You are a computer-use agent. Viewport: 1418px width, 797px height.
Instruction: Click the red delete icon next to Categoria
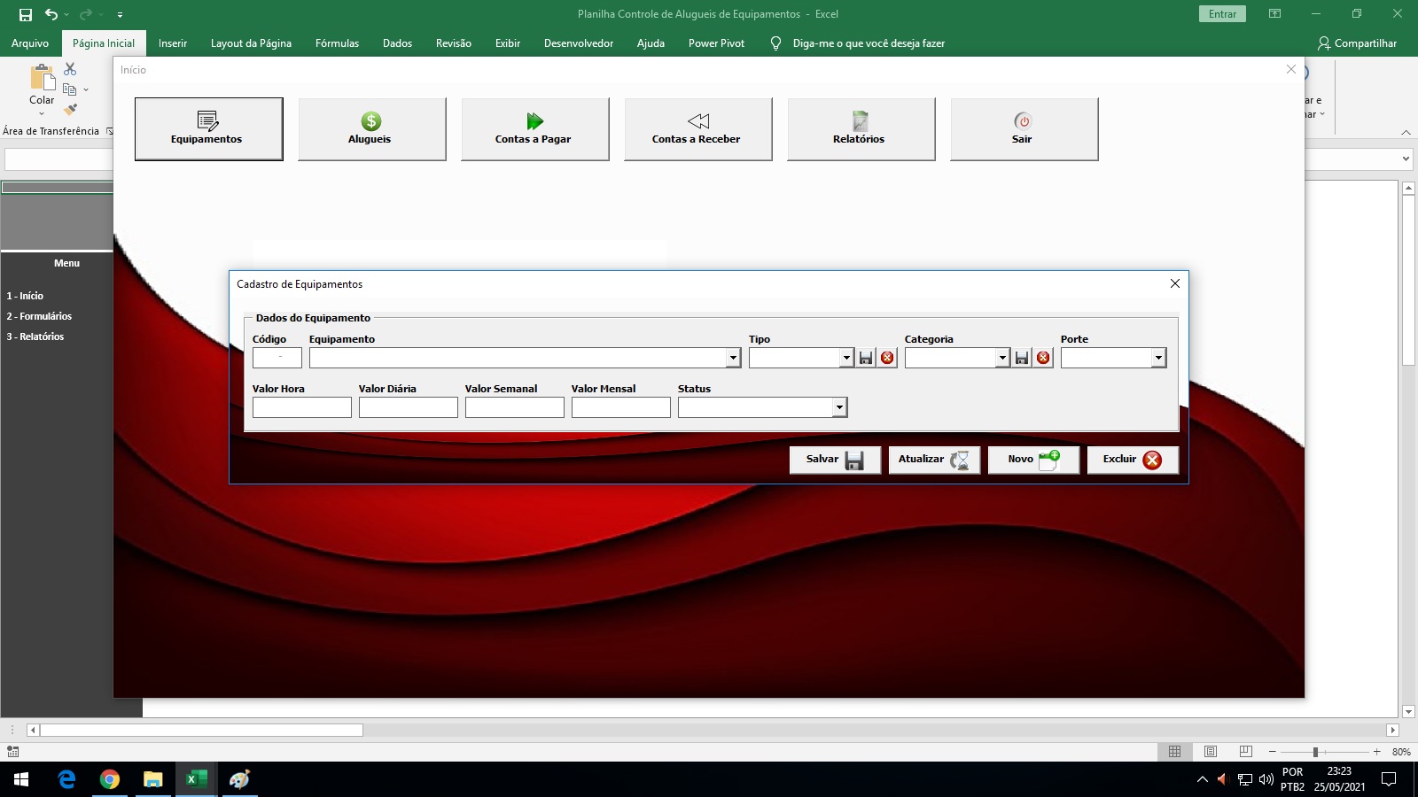[1043, 358]
